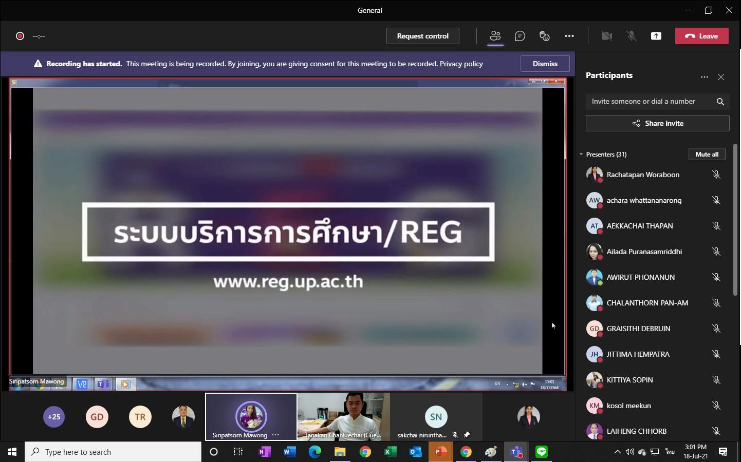Screen dimensions: 741x462
Task: Click Request control button
Action: click(423, 36)
